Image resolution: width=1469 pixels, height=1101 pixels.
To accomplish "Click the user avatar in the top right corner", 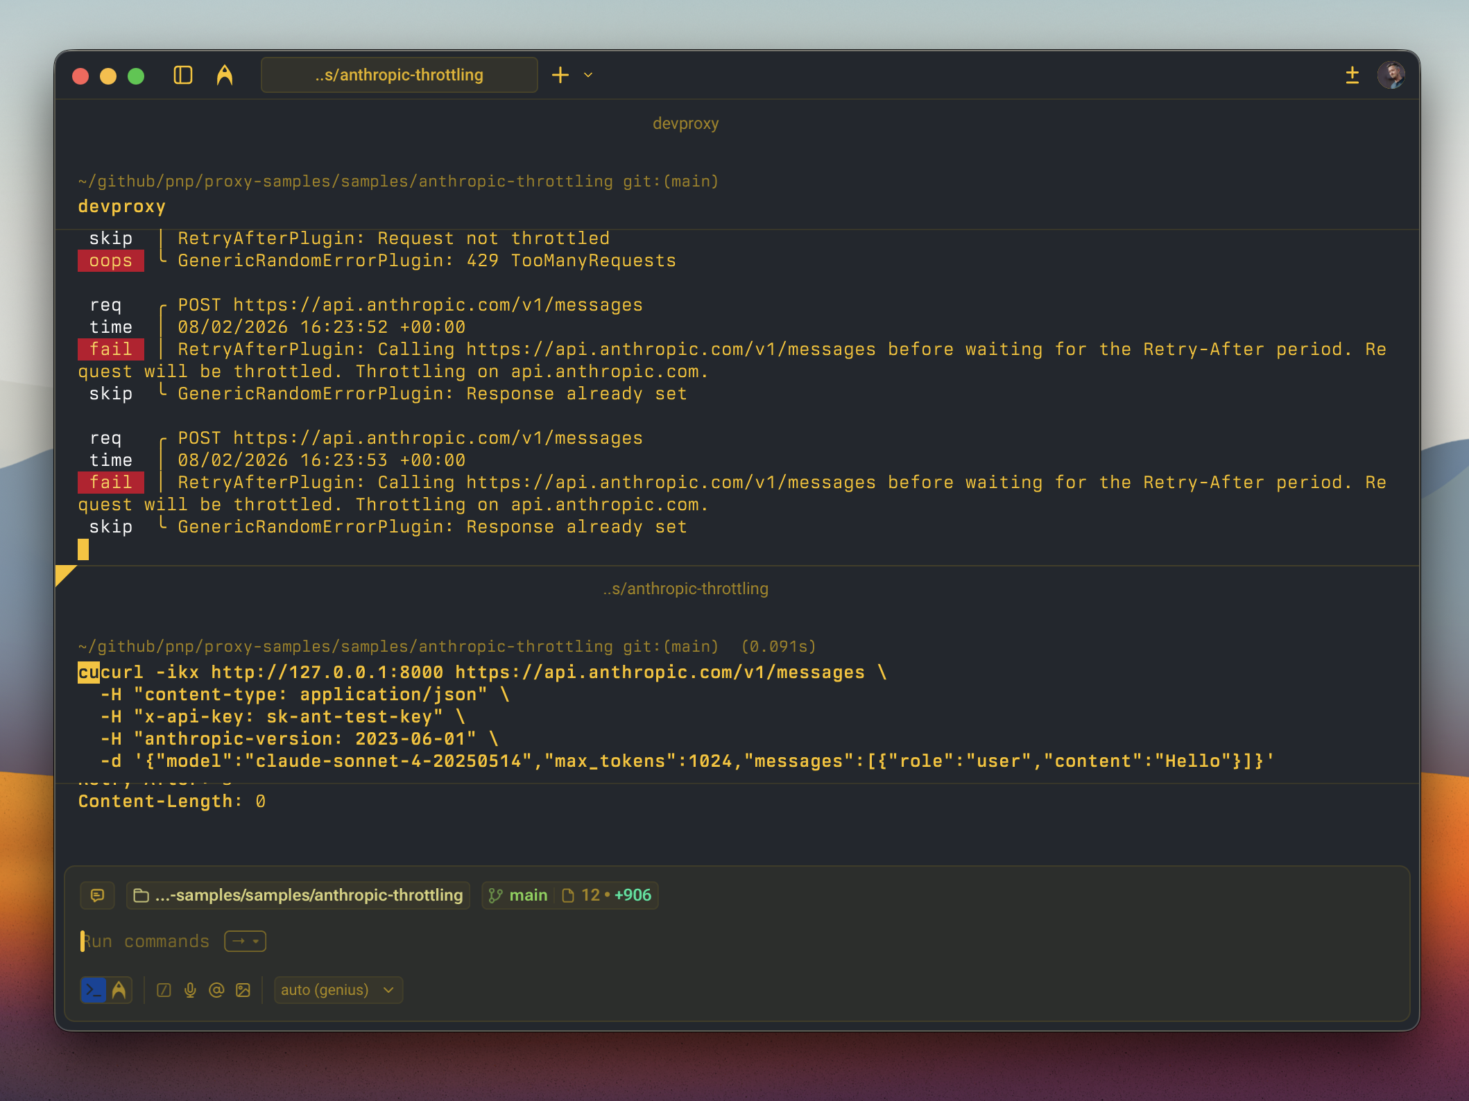I will click(1391, 75).
